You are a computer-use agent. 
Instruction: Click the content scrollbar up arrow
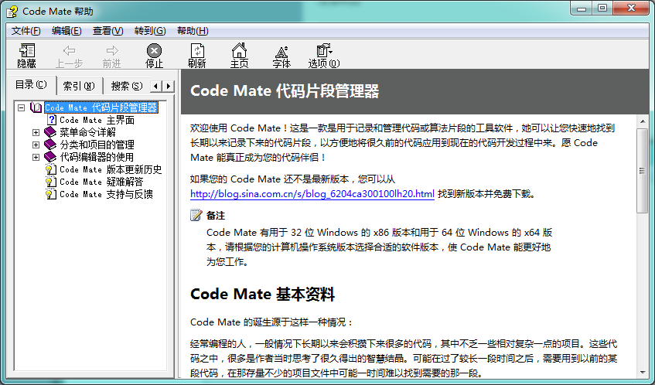tap(642, 121)
